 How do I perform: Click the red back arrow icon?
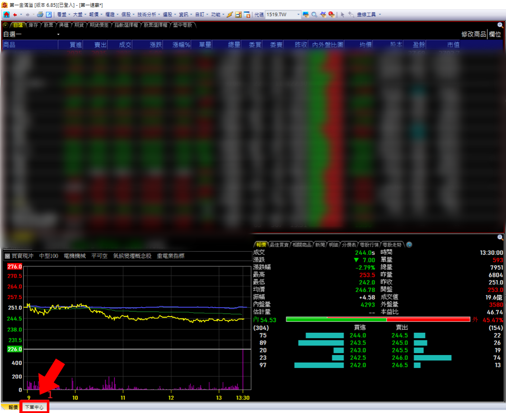click(15, 15)
